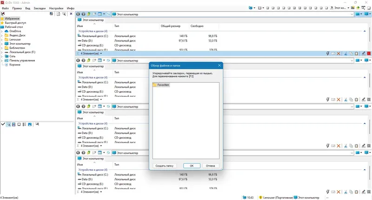Click the tree panel layout grid icon
Image resolution: width=372 pixels, height=200 pixels.
coord(51,14)
